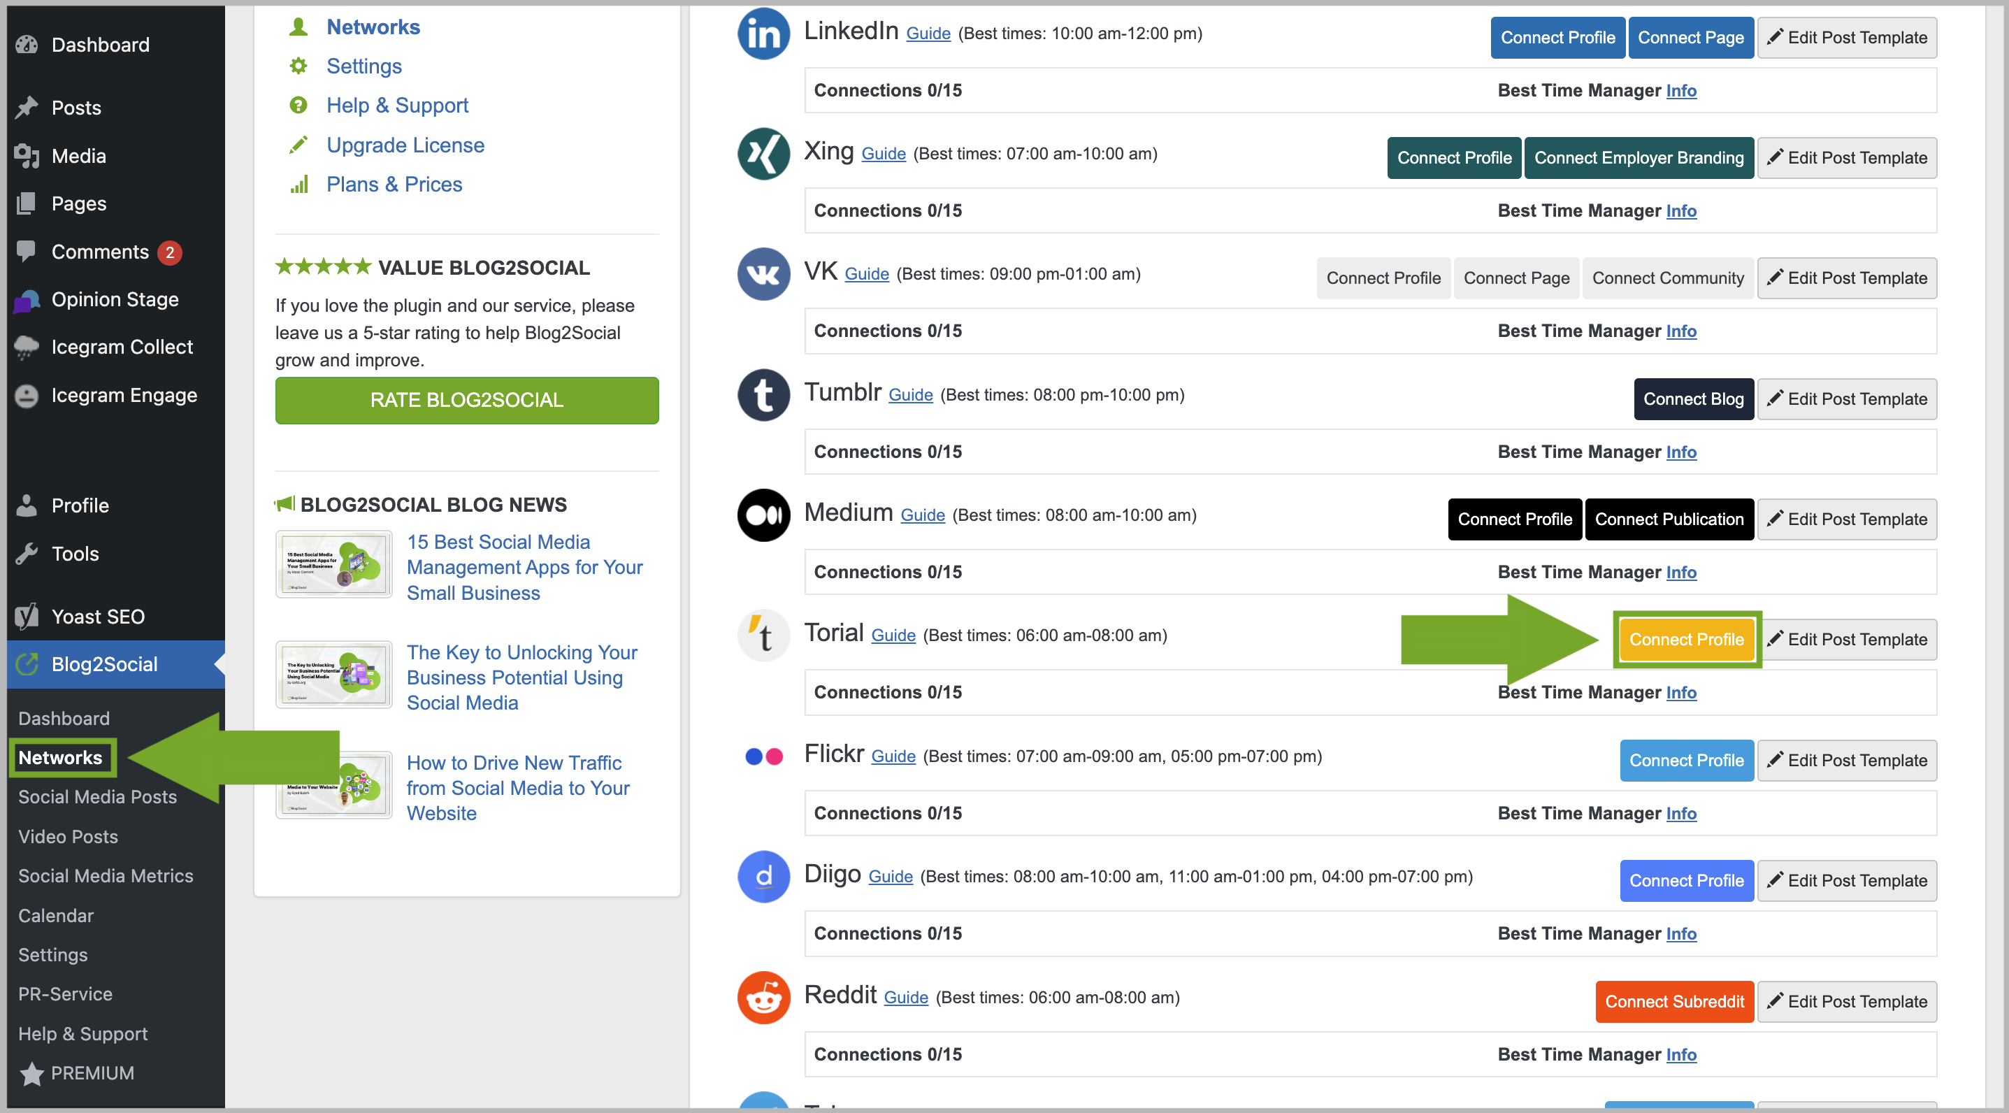Switch to the Calendar section of Blog2Social

click(x=55, y=915)
